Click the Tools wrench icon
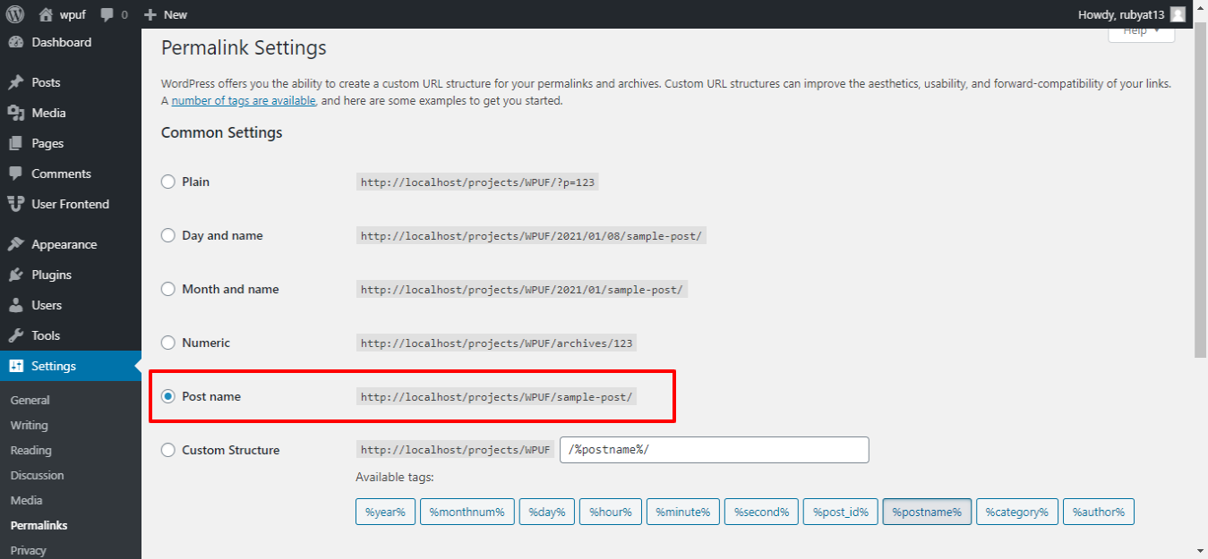Screen dimensions: 1208x559 pos(15,335)
